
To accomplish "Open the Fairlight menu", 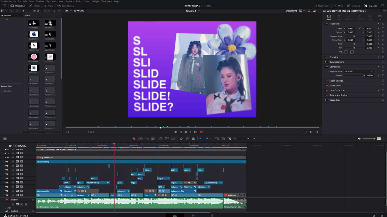I will click(x=95, y=1).
